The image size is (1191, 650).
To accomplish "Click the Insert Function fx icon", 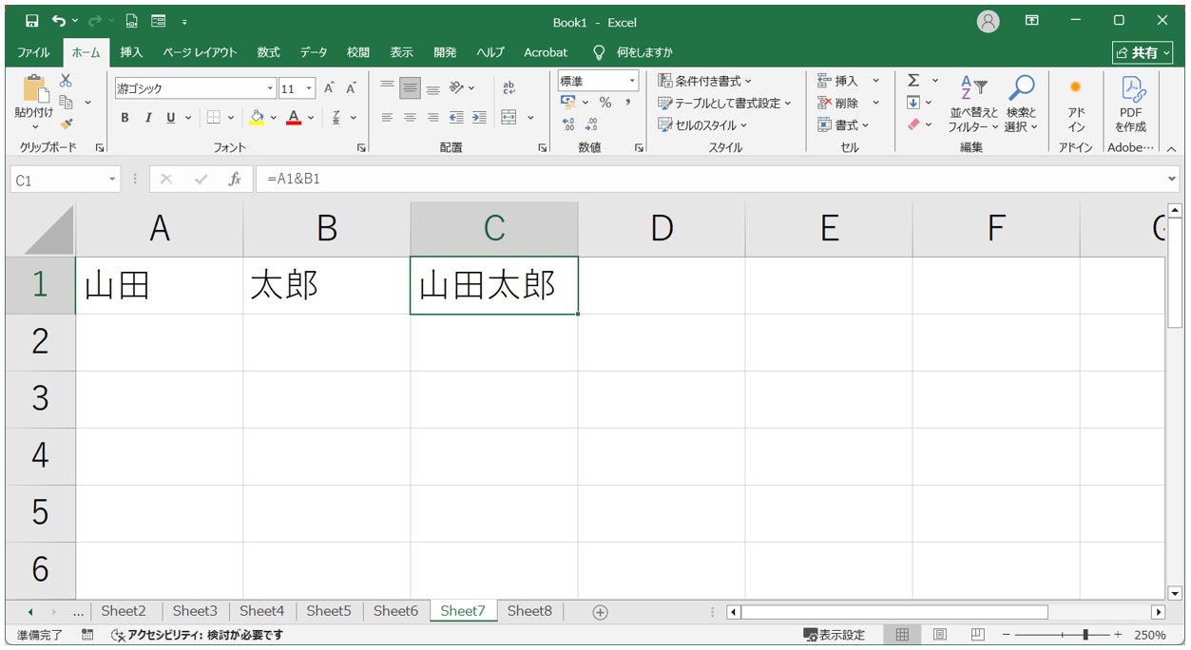I will pos(235,179).
